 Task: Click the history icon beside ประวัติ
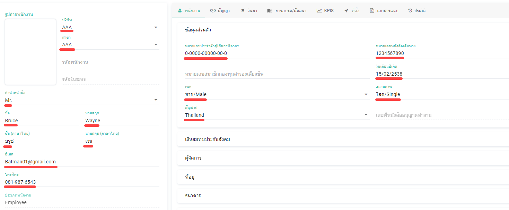(410, 11)
